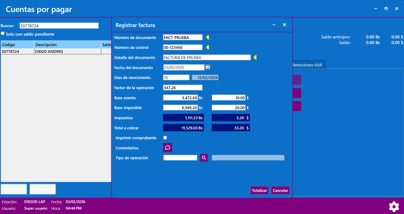The image size is (404, 214).
Task: Switch to the Retenciones ISLR tab
Action: (x=307, y=65)
